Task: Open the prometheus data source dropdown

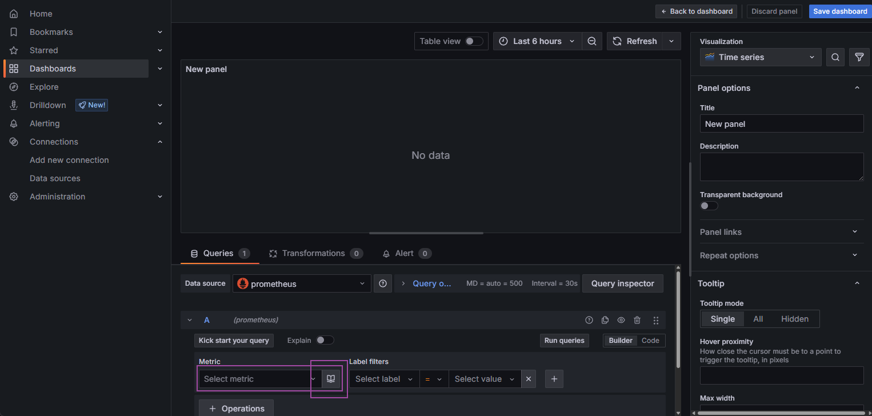Action: click(x=302, y=283)
